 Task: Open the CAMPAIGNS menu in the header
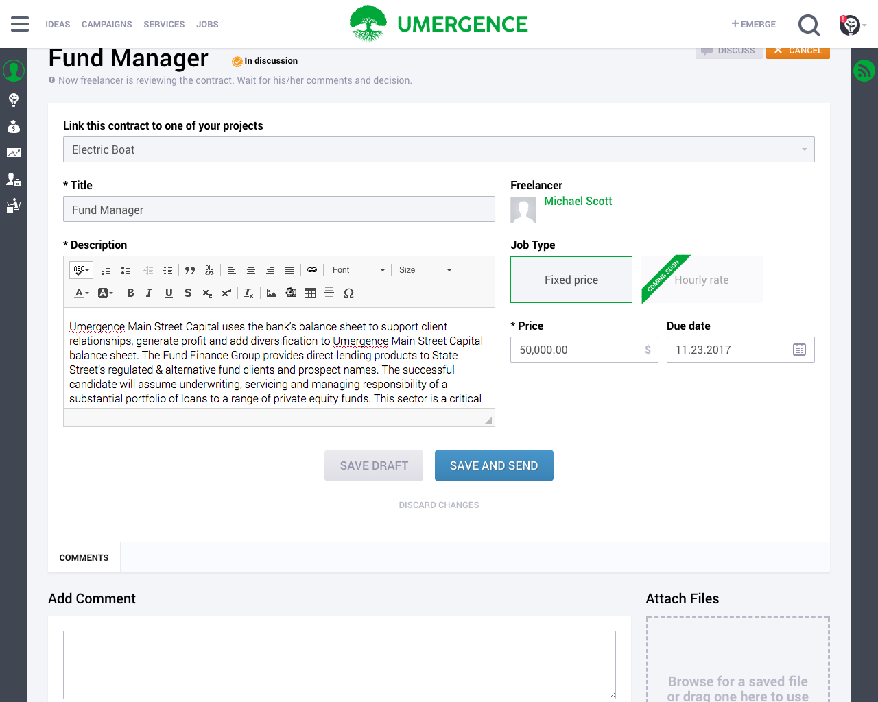[x=106, y=24]
